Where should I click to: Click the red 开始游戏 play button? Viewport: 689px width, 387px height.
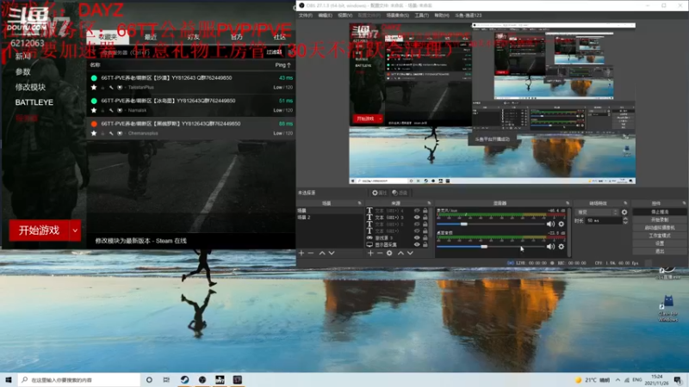39,230
